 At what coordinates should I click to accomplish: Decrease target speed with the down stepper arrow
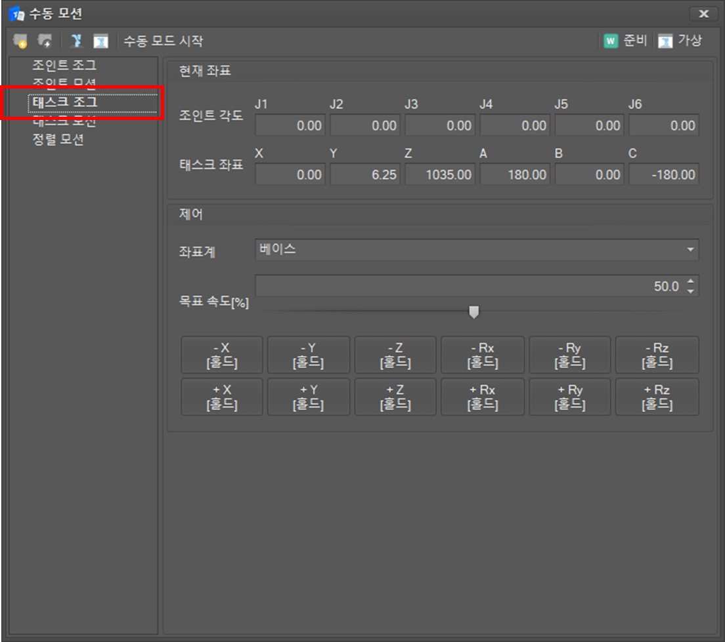(x=690, y=291)
